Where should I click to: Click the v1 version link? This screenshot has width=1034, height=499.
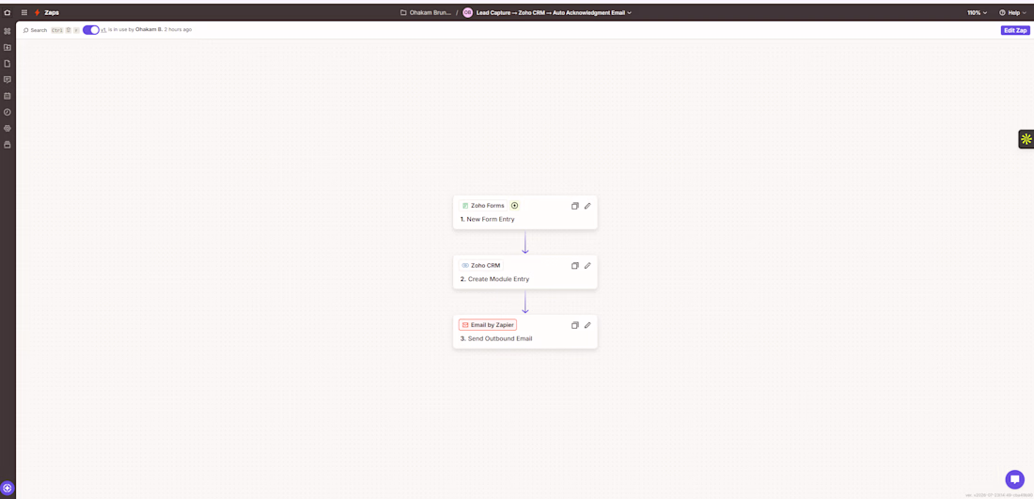tap(103, 30)
